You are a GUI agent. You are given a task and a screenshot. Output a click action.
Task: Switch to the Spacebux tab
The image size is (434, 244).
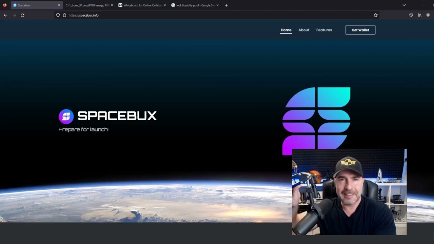(37, 5)
